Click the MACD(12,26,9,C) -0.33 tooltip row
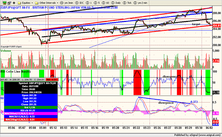 tap(31, 116)
